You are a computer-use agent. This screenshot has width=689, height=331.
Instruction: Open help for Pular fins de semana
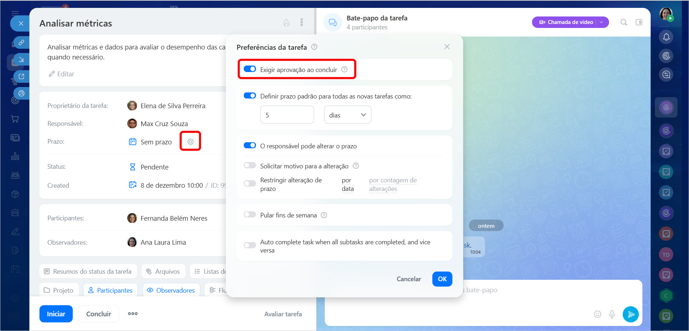point(324,215)
